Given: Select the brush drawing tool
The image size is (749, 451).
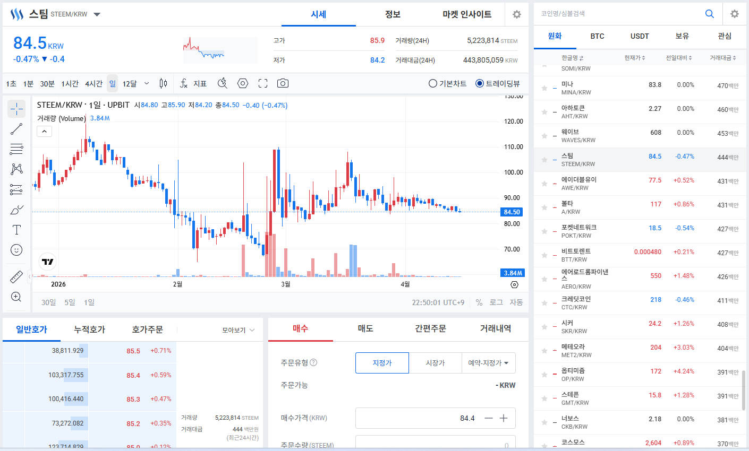Looking at the screenshot, I should click(16, 210).
